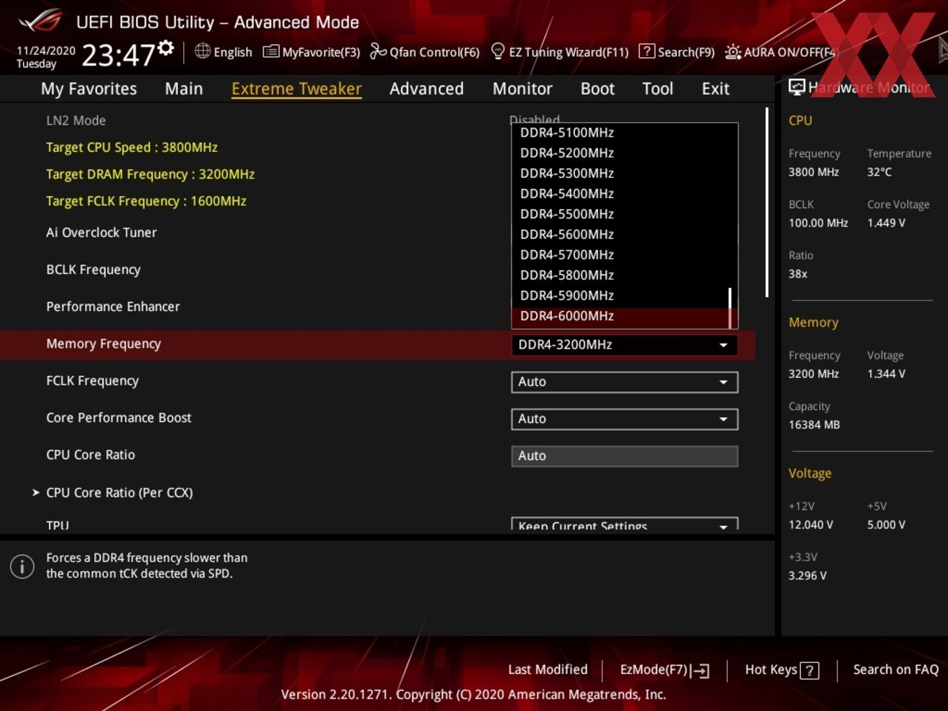Click the EzMode(F7) switch arrow icon
The width and height of the screenshot is (948, 711).
[701, 671]
